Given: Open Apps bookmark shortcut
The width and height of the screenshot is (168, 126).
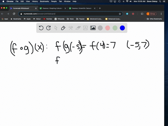Looking at the screenshot, I should (x=5, y=19).
